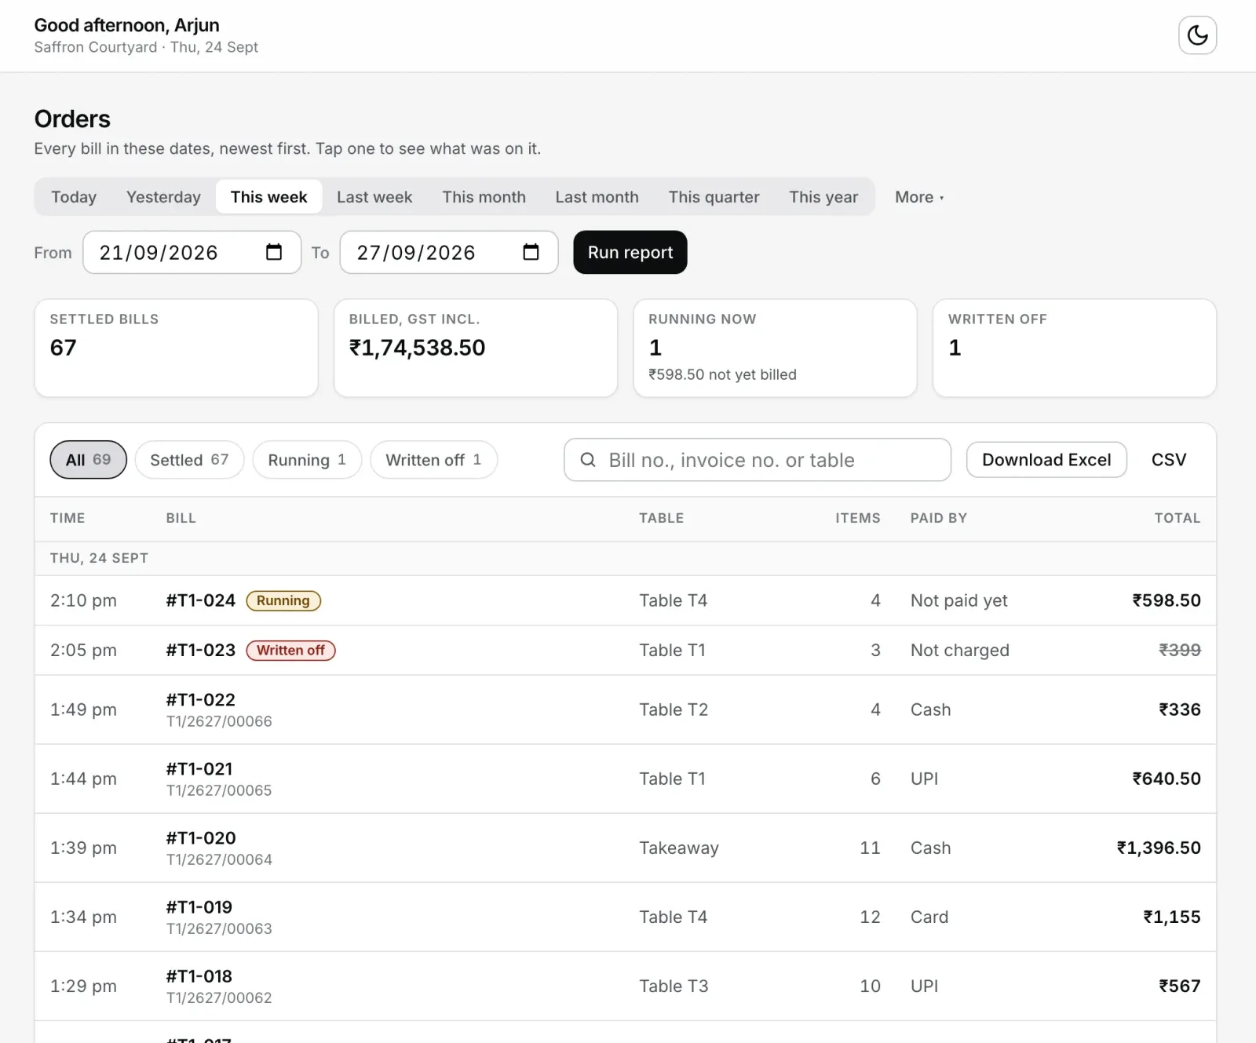The width and height of the screenshot is (1256, 1043).
Task: Open the Running Now summary card
Action: tap(776, 348)
